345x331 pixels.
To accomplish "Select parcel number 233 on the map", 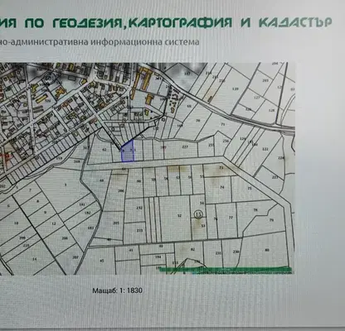I will [139, 231].
